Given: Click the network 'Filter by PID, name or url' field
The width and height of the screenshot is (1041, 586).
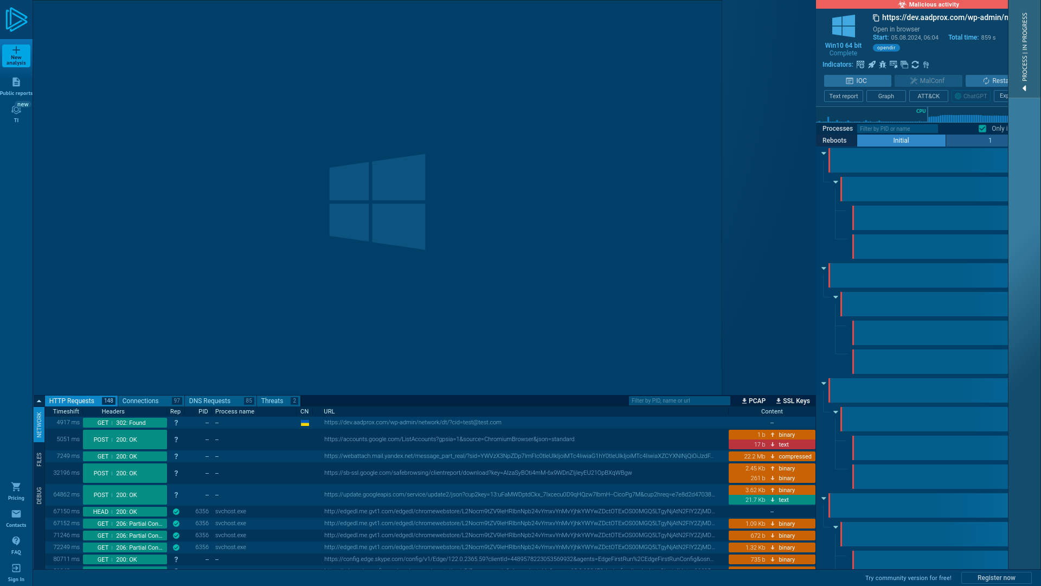Looking at the screenshot, I should 679,401.
